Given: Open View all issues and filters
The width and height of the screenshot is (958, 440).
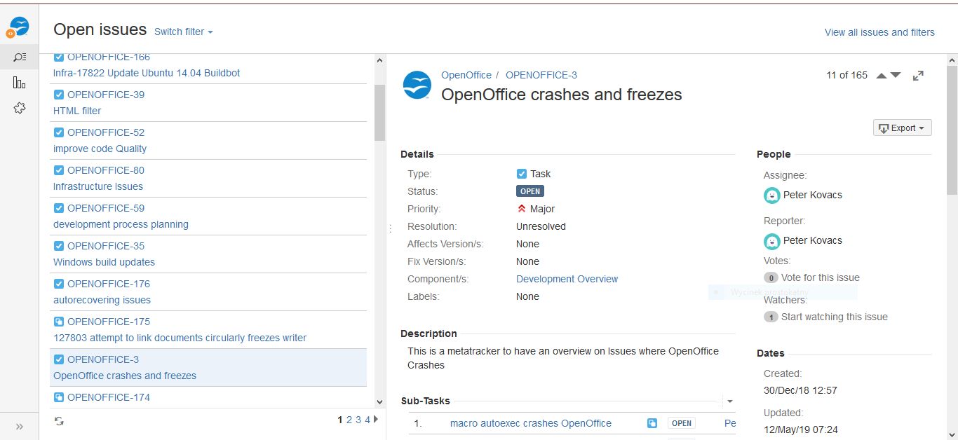Looking at the screenshot, I should (x=879, y=32).
